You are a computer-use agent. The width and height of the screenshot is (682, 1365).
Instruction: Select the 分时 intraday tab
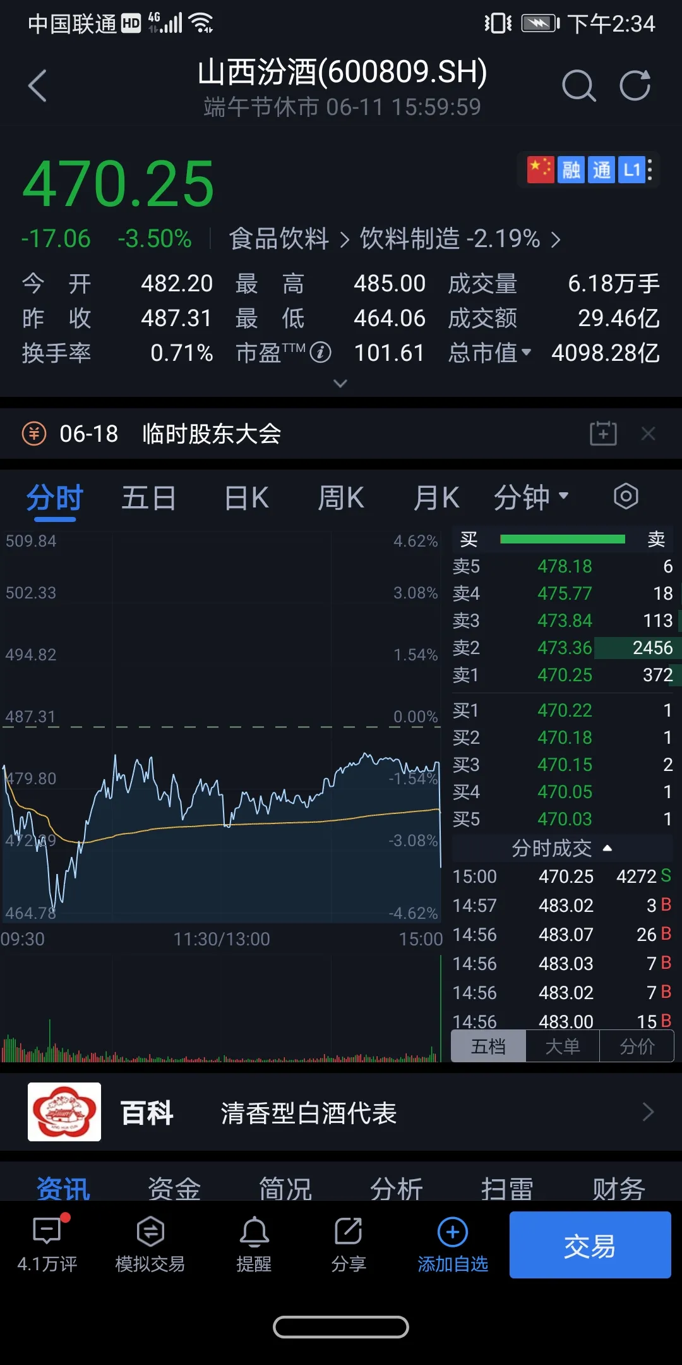[55, 498]
